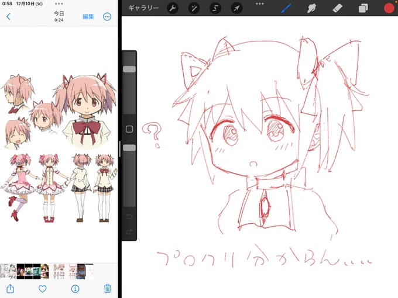Image resolution: width=398 pixels, height=298 pixels.
Task: Adjust the brush size slider handle
Action: pos(129,69)
